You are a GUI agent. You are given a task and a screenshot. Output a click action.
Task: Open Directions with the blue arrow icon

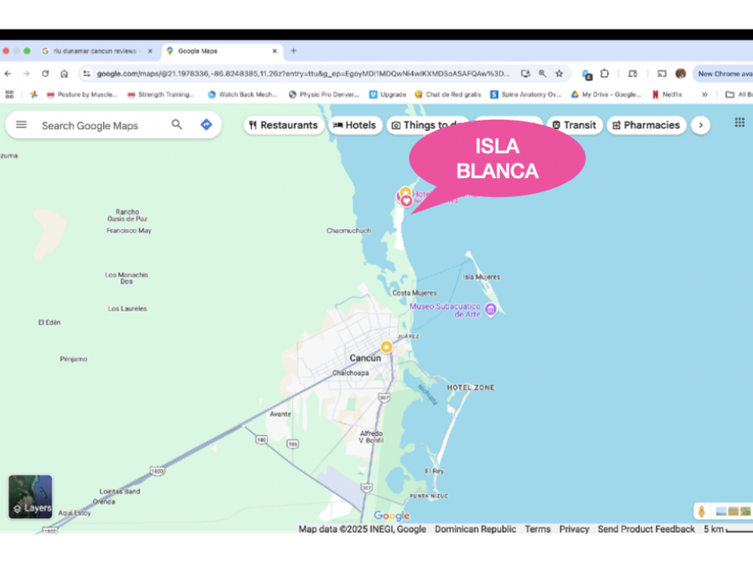pos(206,124)
